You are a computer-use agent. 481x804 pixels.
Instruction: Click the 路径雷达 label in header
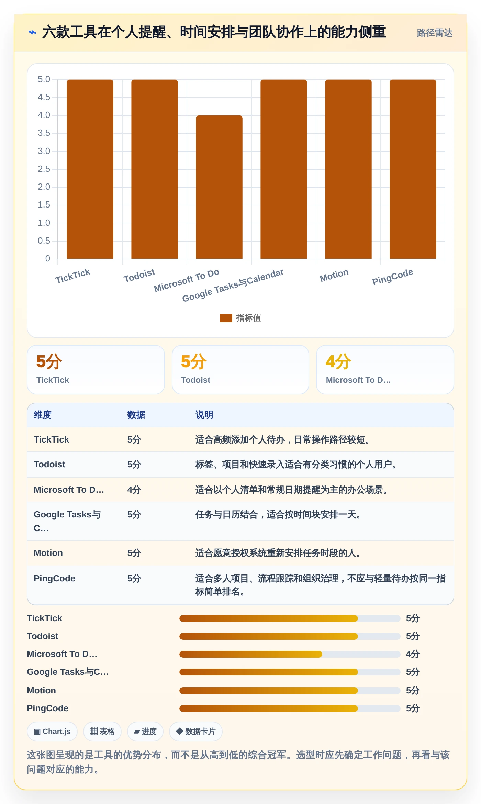coord(435,33)
